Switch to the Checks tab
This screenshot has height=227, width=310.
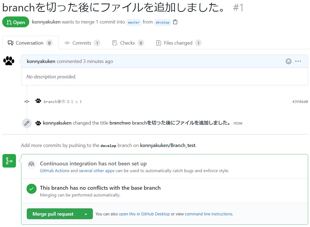[128, 43]
